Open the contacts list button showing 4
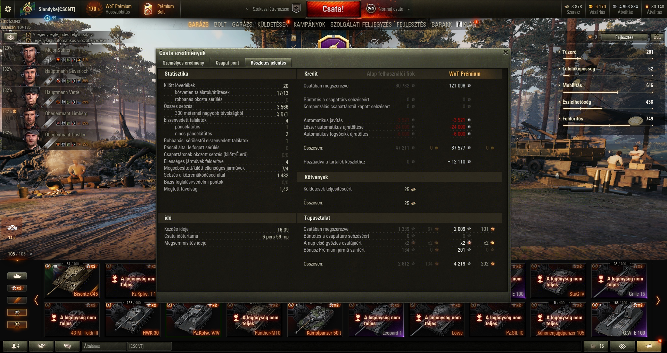 click(16, 346)
